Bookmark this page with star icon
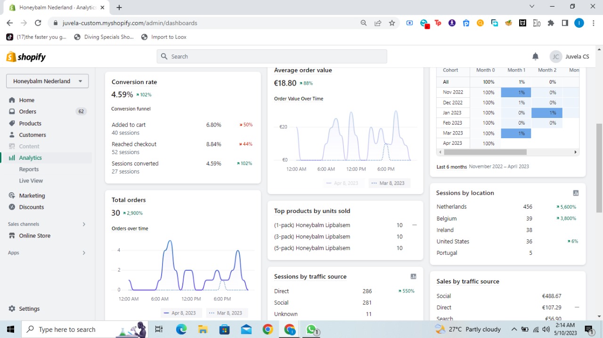The width and height of the screenshot is (603, 338). point(392,23)
